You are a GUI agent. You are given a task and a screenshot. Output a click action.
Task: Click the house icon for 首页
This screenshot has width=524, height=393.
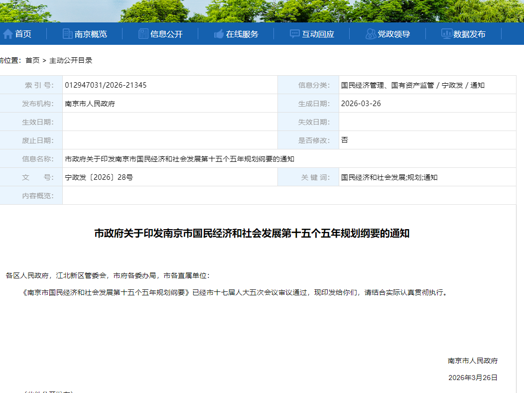(8, 34)
